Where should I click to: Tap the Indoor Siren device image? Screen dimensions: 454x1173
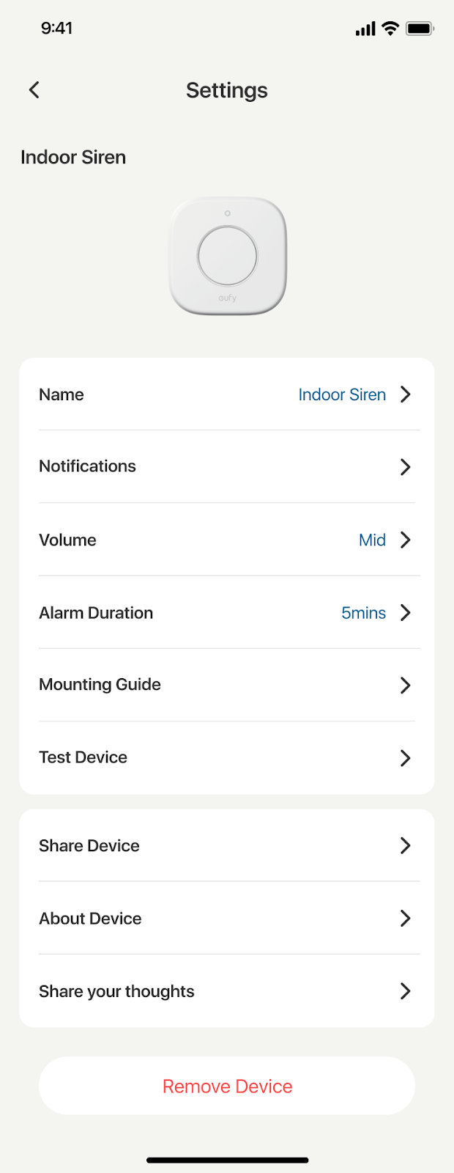228,256
